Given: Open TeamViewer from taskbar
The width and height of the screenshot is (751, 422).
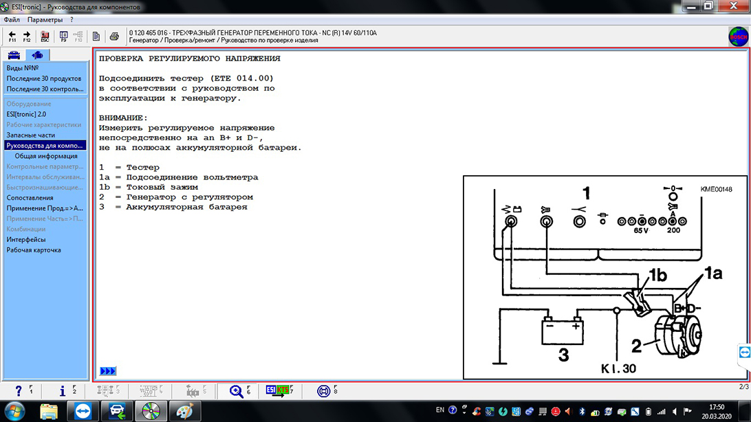Looking at the screenshot, I should pyautogui.click(x=83, y=412).
